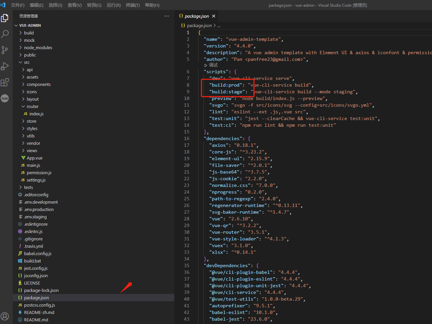Open the .eslintignore file

point(94,224)
